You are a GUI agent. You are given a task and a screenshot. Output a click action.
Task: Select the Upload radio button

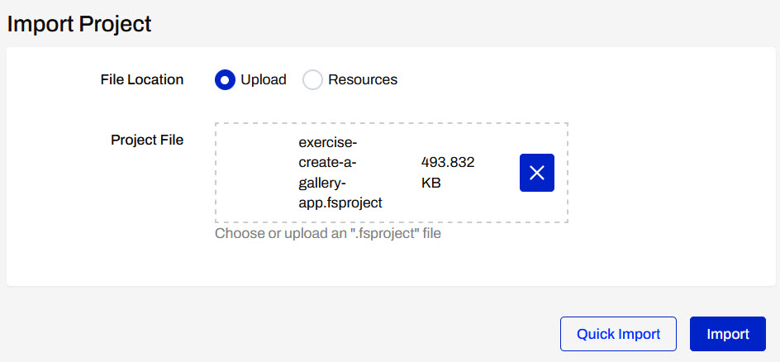click(x=225, y=80)
